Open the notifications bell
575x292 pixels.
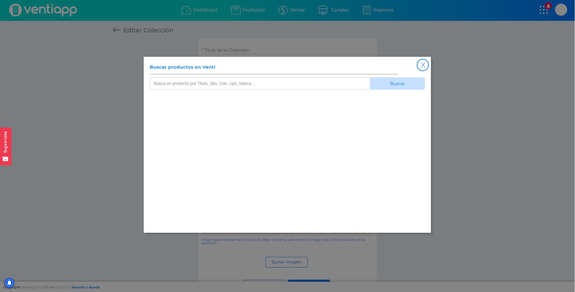point(548,6)
